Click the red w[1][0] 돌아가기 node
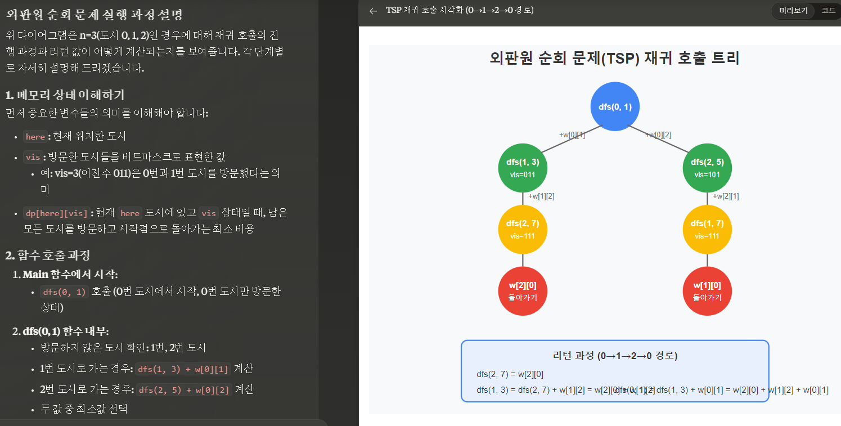 point(707,292)
